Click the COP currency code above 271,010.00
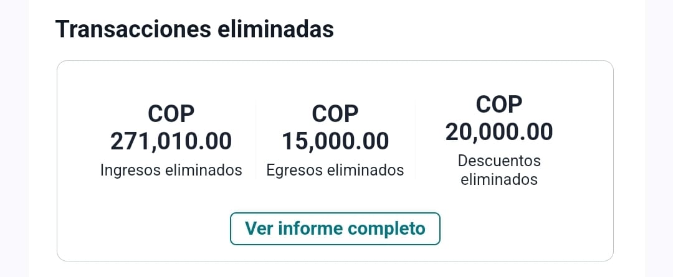 [171, 114]
